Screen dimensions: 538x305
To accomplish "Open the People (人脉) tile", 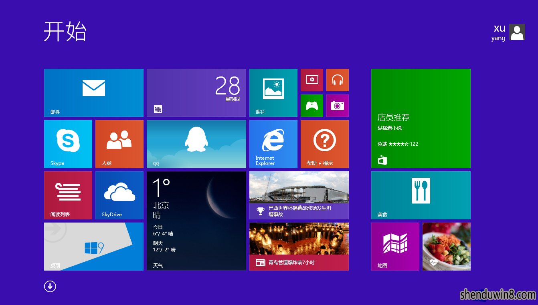I will (119, 144).
